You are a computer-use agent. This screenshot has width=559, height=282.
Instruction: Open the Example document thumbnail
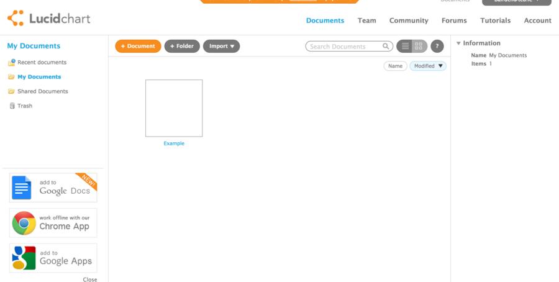(x=174, y=108)
